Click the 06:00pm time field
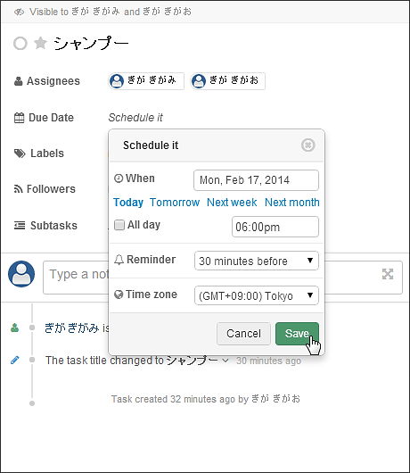The image size is (410, 473). [x=275, y=227]
